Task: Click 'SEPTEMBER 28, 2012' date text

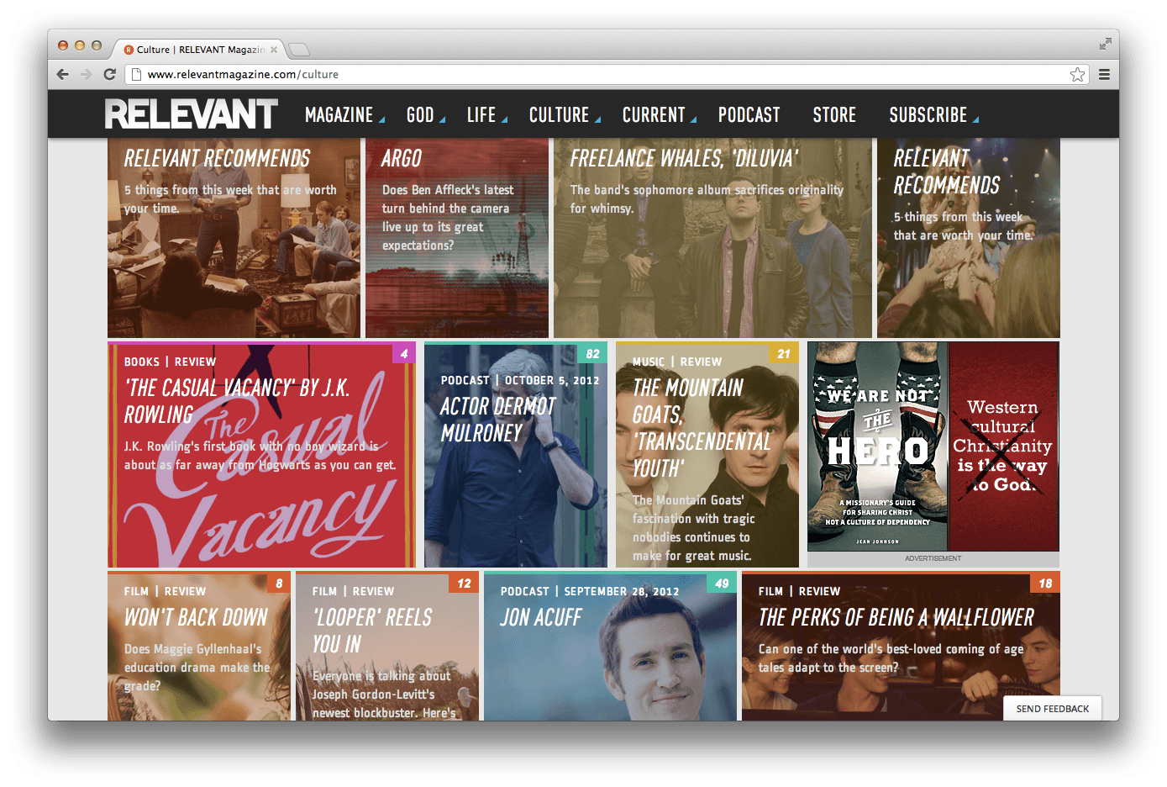Action: click(622, 591)
